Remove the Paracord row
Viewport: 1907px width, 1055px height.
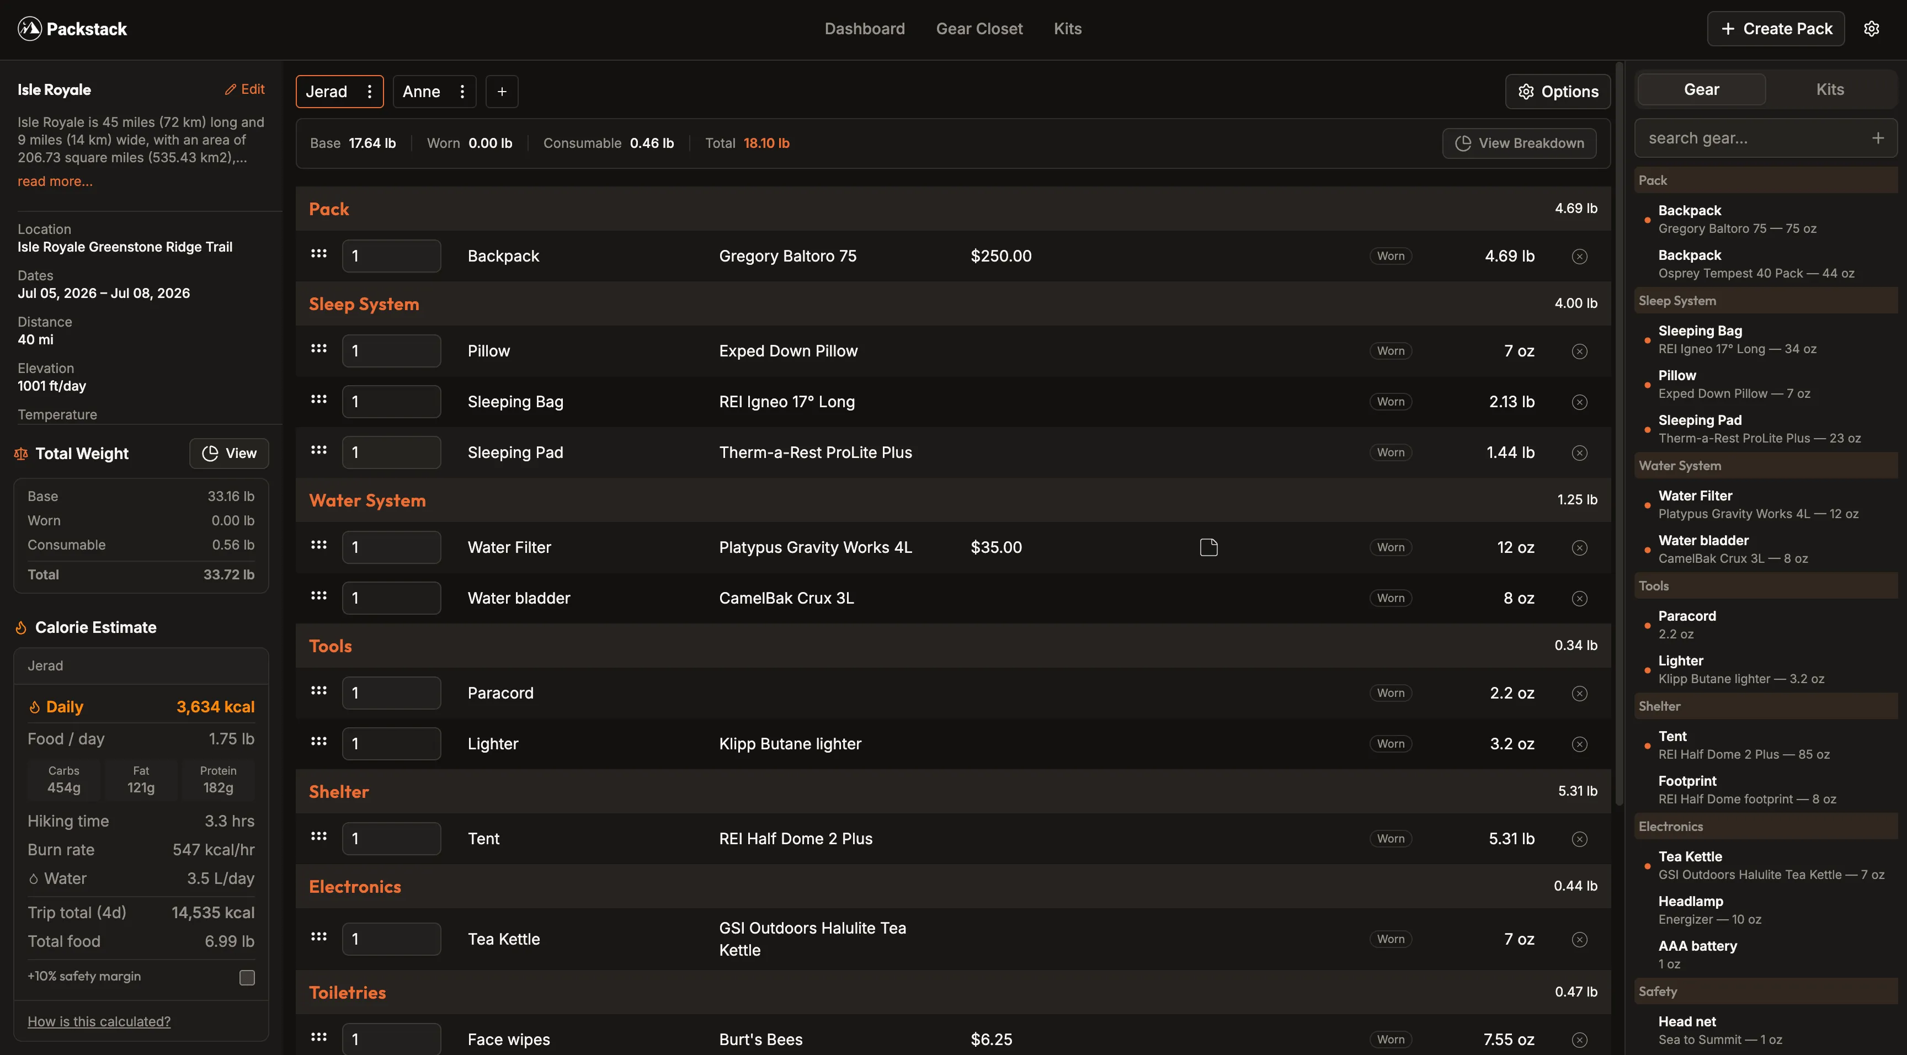tap(1579, 694)
